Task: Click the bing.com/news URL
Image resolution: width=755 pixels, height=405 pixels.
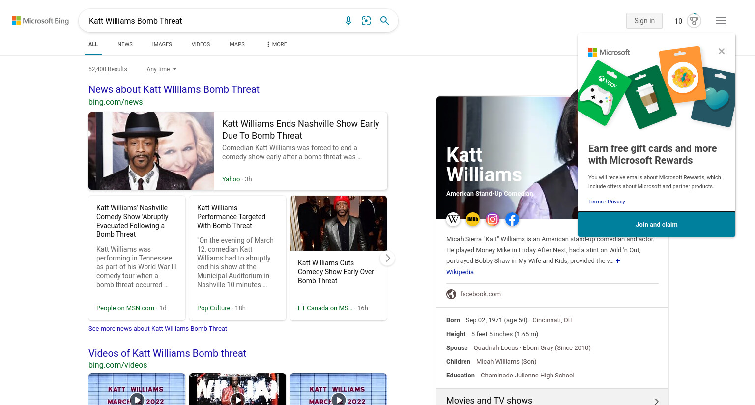Action: pos(116,102)
